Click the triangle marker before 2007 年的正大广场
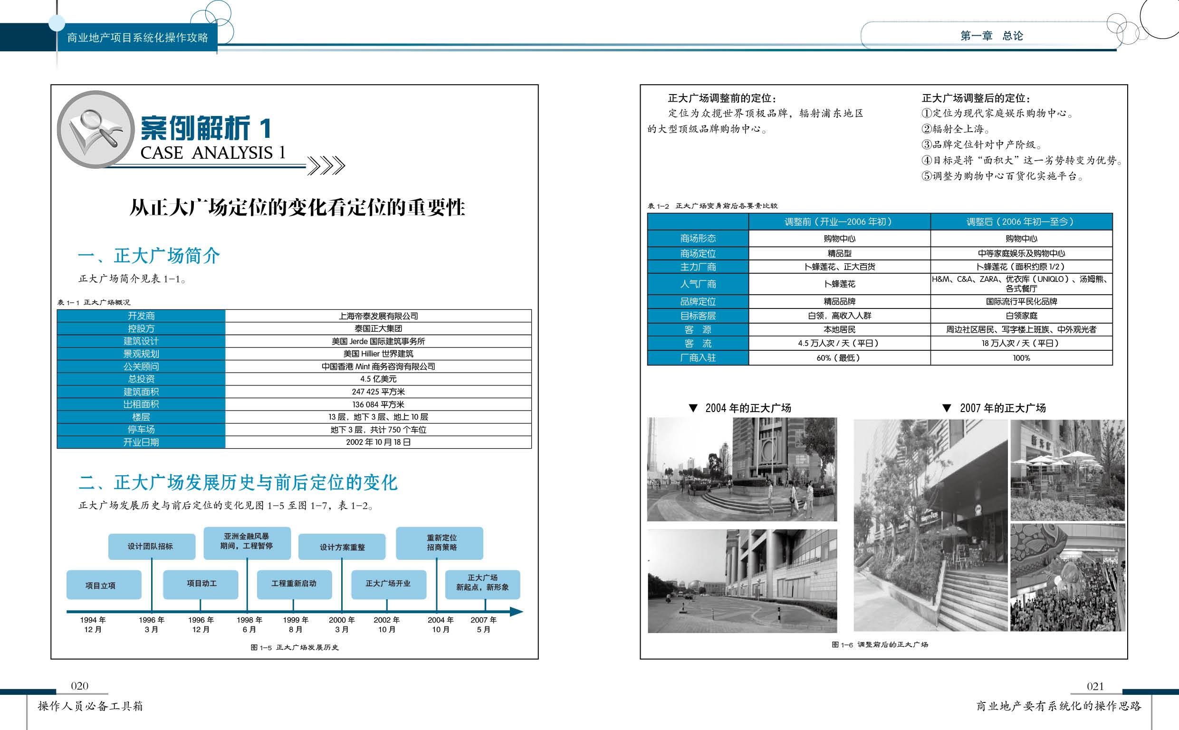Screen dimensions: 1179x730 (x=947, y=408)
